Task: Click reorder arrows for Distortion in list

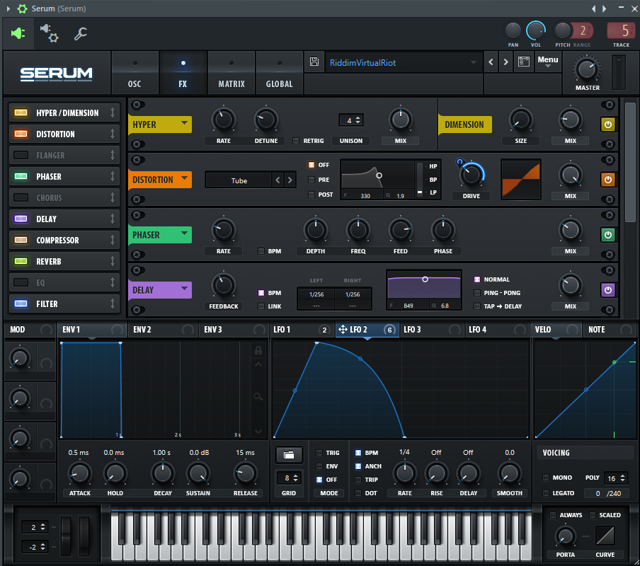Action: point(113,134)
